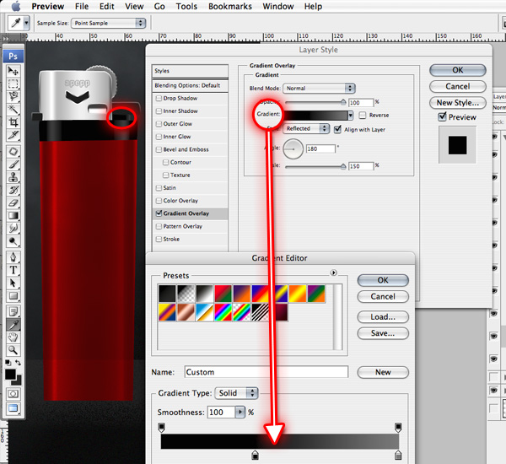
Task: Click the New Style... button
Action: [457, 102]
